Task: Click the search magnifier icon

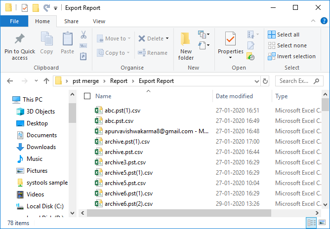Action: 316,81
